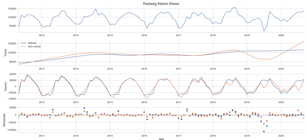The height and width of the screenshot is (140, 307).
Task: Click the 2016 label under the Residuals chart
Action: 144,135
